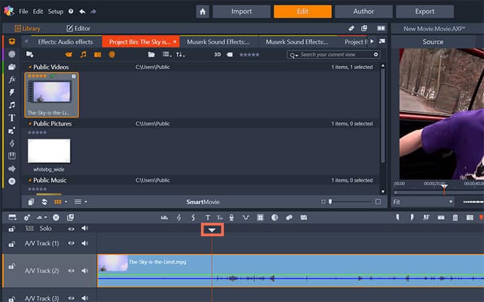Click the Source preview scrubber bar
Screen dimensions: 484x302
(x=438, y=193)
